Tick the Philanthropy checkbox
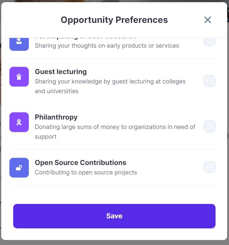This screenshot has height=245, width=229. pos(210,126)
